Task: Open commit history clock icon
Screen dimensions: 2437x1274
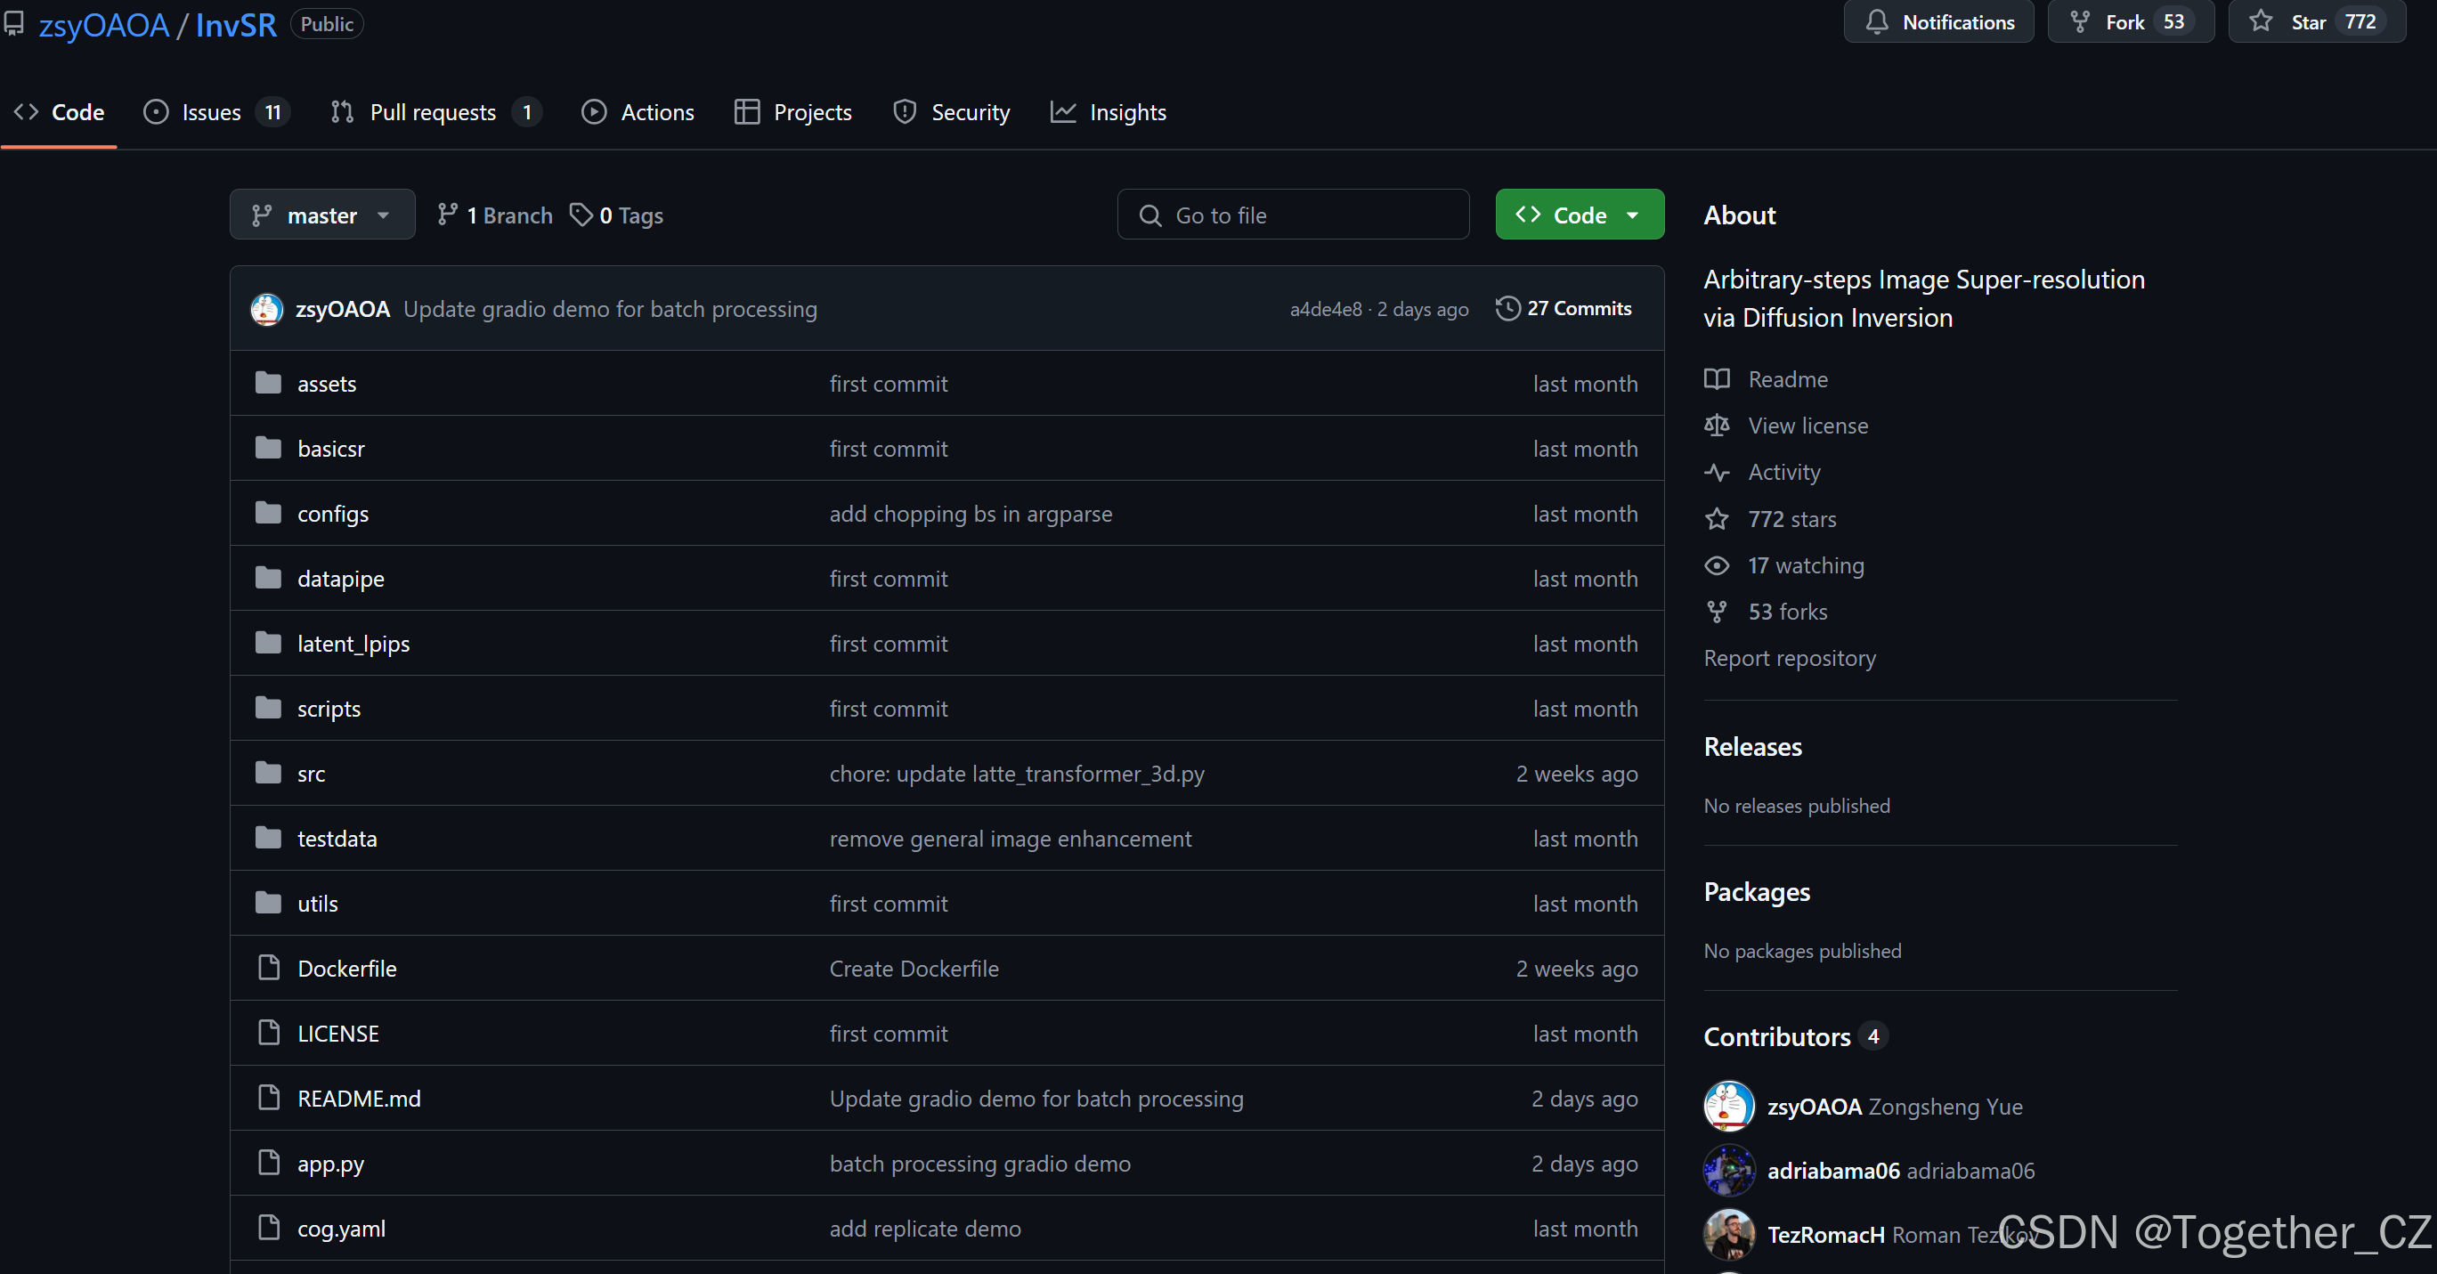Action: 1507,308
